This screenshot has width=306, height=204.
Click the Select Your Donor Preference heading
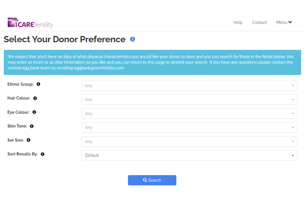(65, 39)
